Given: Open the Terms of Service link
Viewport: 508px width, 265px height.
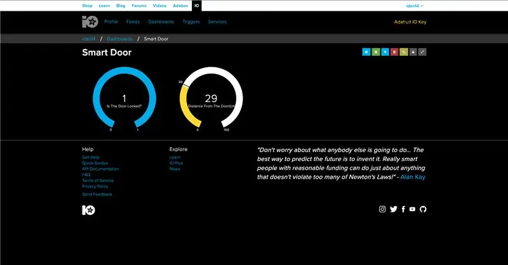Looking at the screenshot, I should (x=98, y=181).
